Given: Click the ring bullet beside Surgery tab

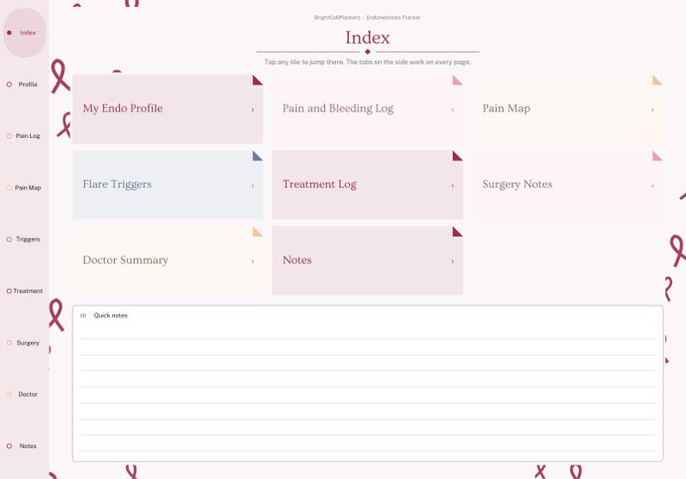Looking at the screenshot, I should [10, 343].
